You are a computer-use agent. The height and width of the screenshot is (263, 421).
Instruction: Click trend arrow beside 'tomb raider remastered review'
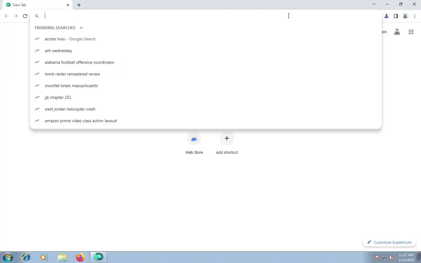tap(37, 74)
